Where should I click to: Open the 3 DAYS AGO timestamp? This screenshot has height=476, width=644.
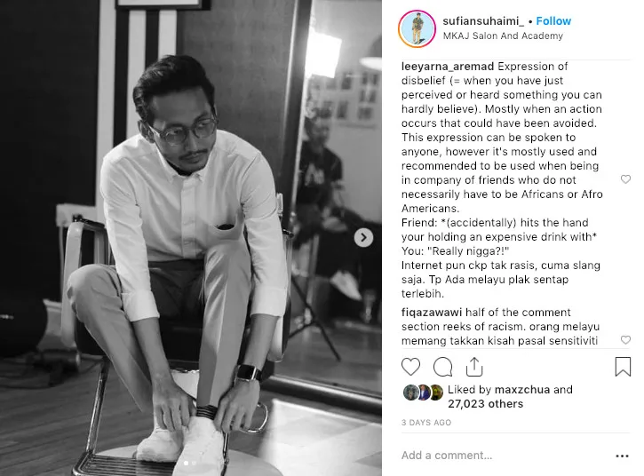point(425,423)
